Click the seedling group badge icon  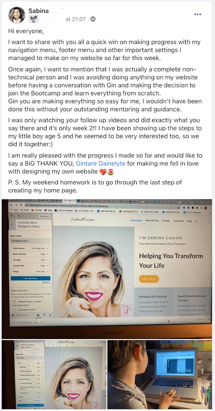[x=34, y=19]
